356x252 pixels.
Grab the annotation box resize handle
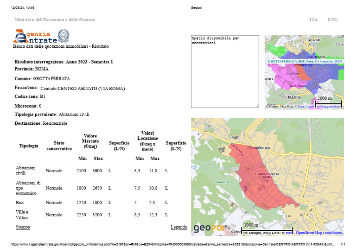[x=257, y=106]
